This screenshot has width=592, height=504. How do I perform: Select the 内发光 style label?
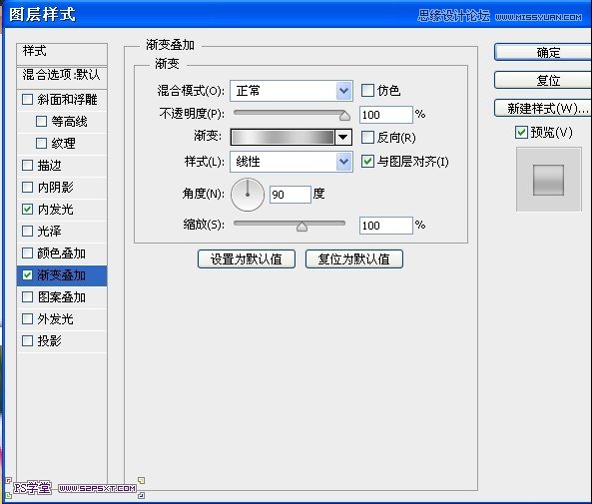point(55,209)
